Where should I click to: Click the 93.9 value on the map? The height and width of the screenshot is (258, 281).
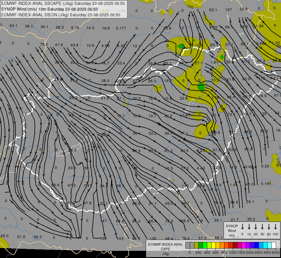coord(246,79)
